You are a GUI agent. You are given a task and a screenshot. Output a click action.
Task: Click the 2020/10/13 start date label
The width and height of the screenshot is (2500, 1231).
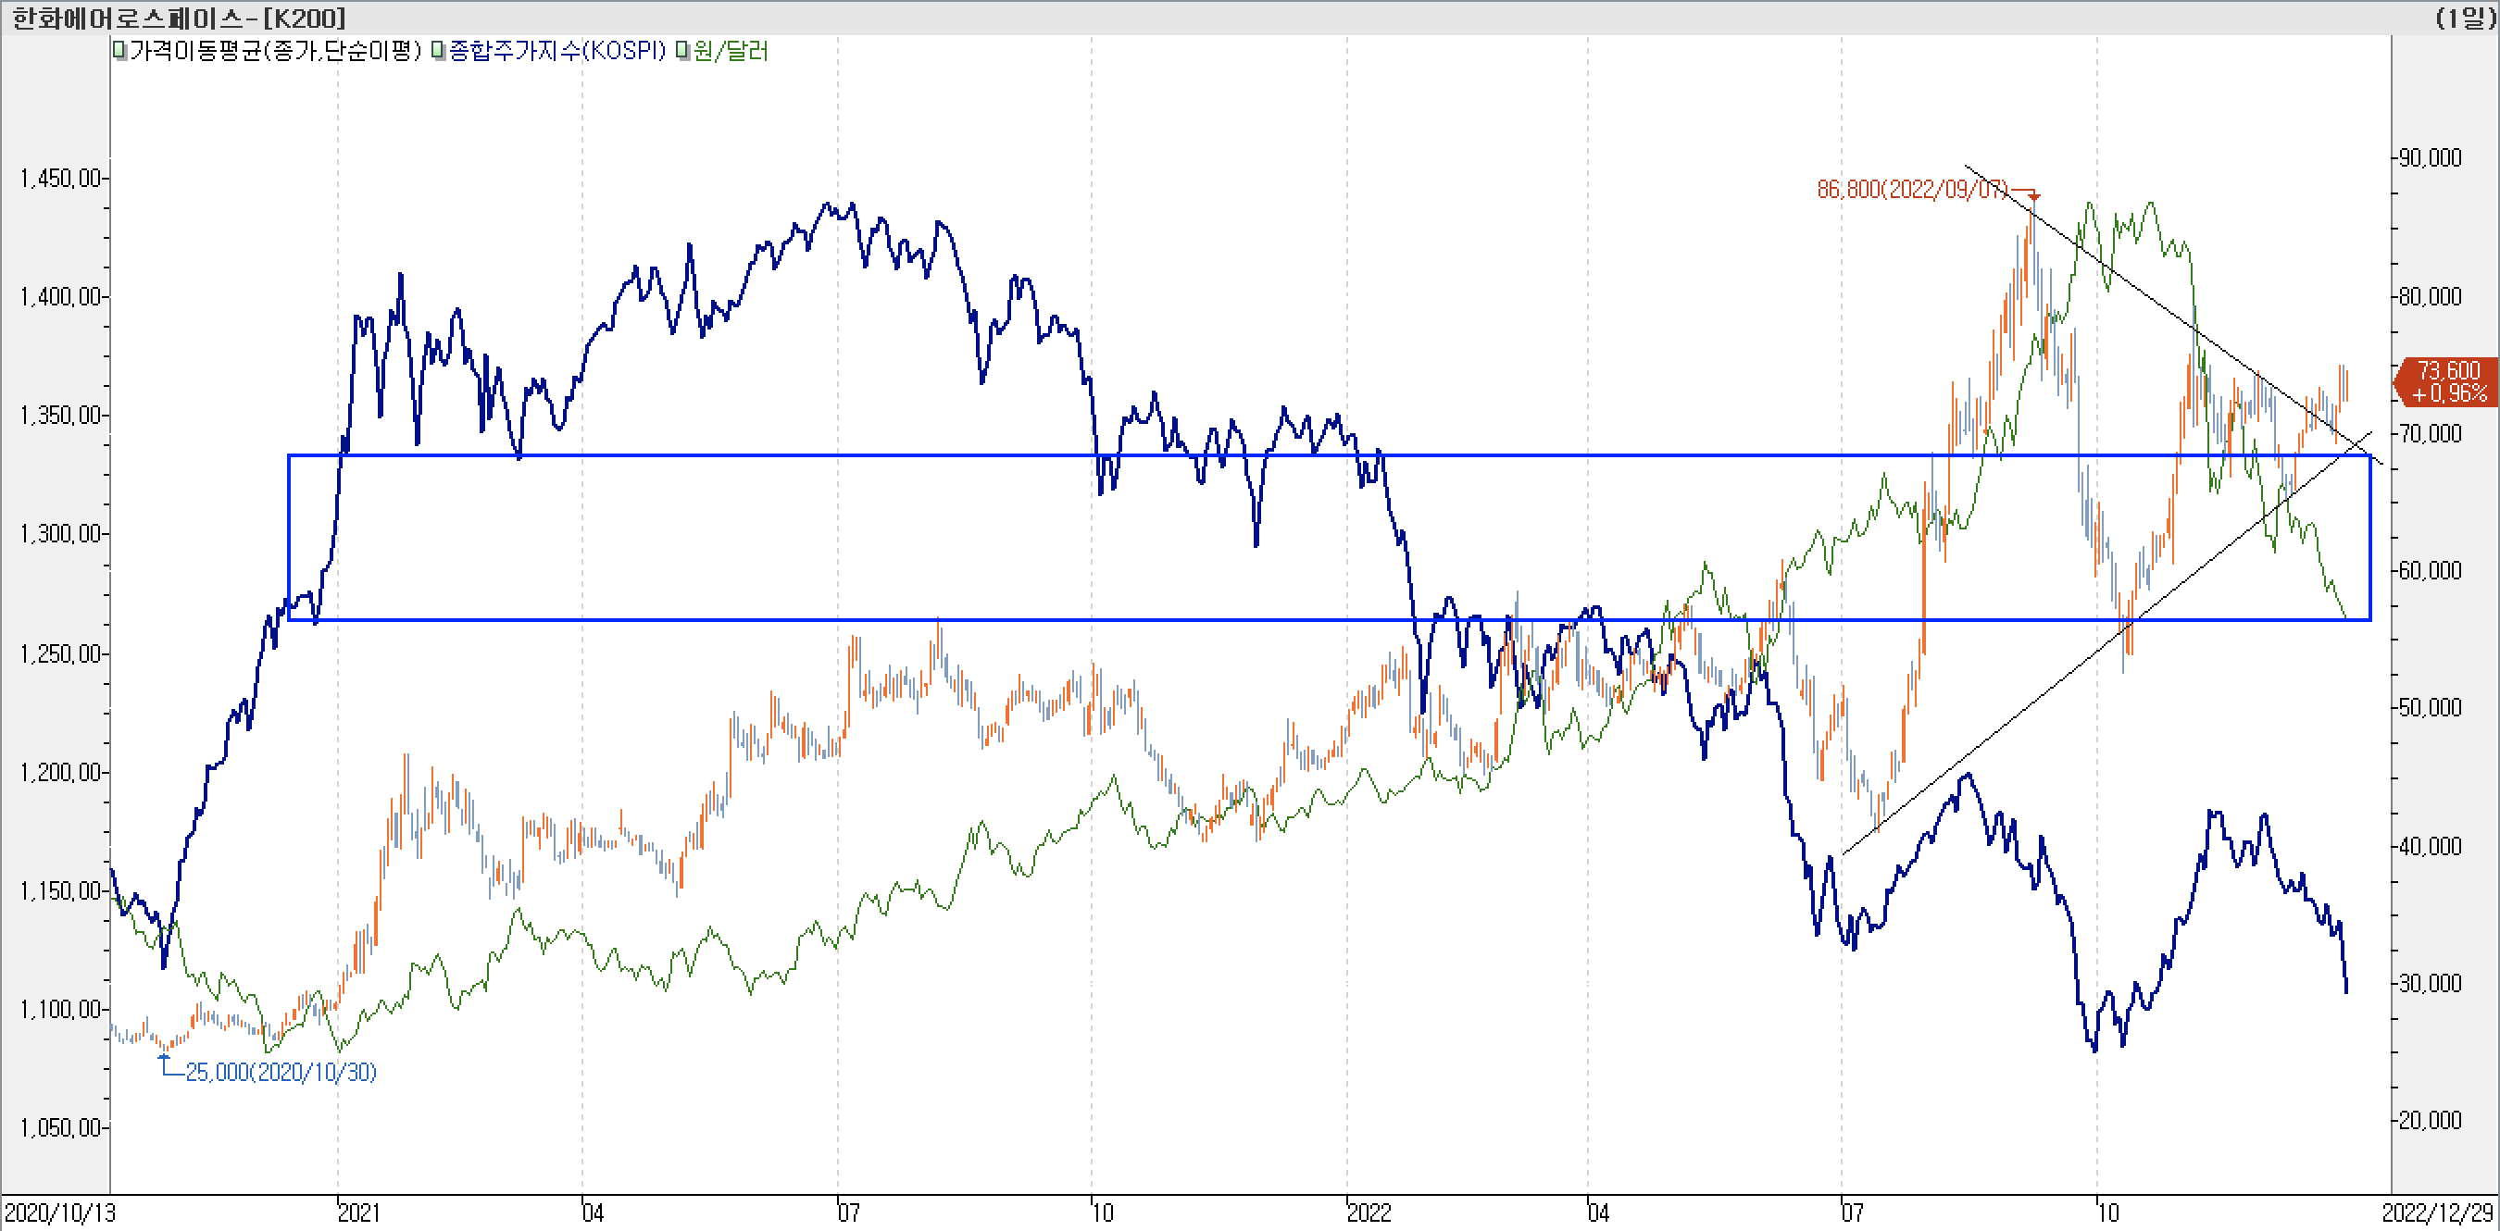(59, 1212)
